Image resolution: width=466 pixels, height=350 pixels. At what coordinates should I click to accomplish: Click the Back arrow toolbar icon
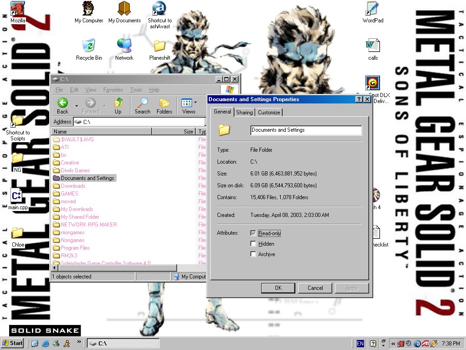[x=63, y=103]
